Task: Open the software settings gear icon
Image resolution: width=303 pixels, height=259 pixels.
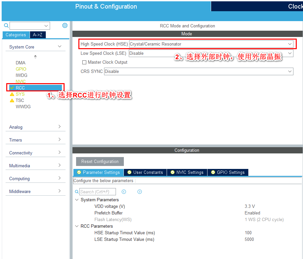Action: [65, 25]
